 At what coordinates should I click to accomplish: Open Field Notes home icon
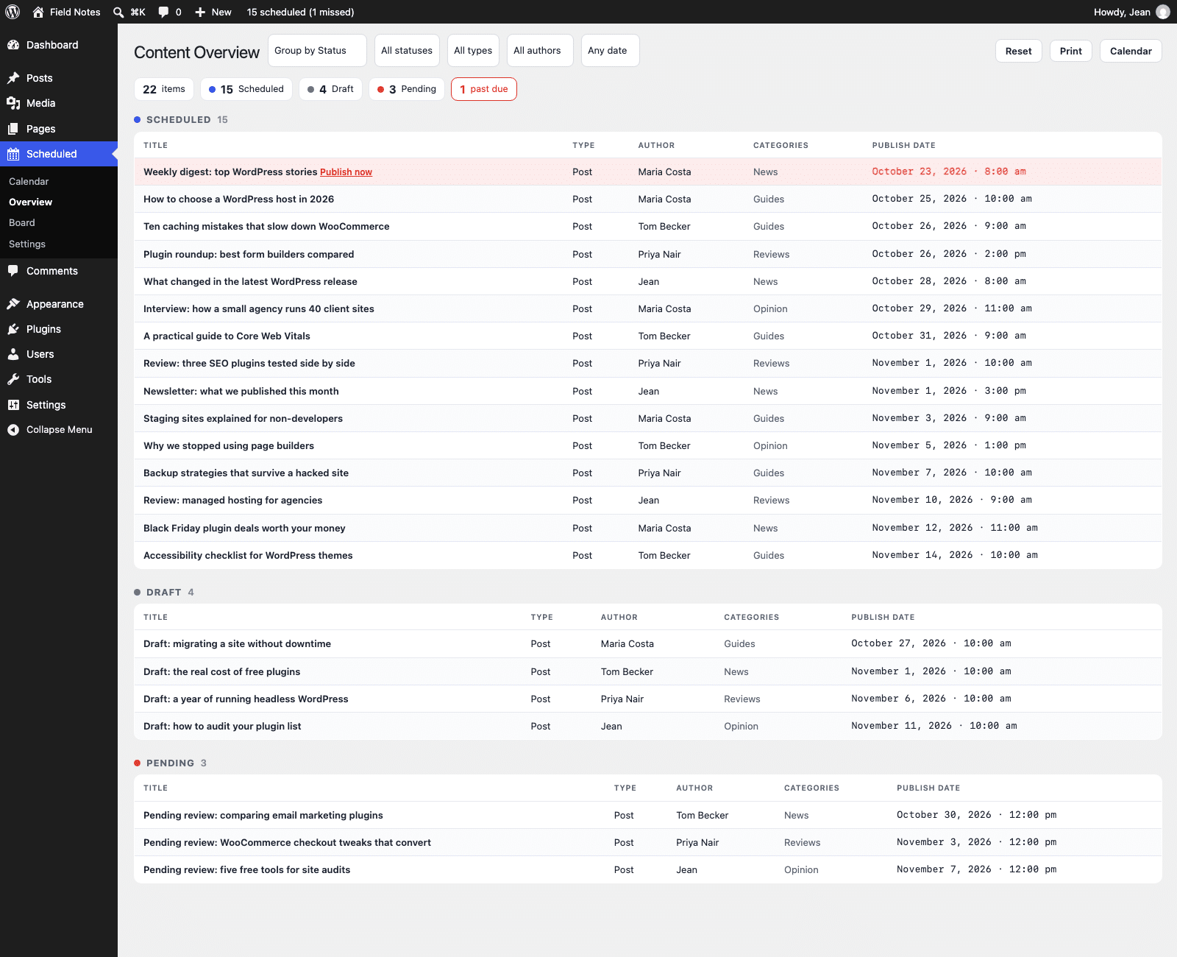pyautogui.click(x=38, y=12)
